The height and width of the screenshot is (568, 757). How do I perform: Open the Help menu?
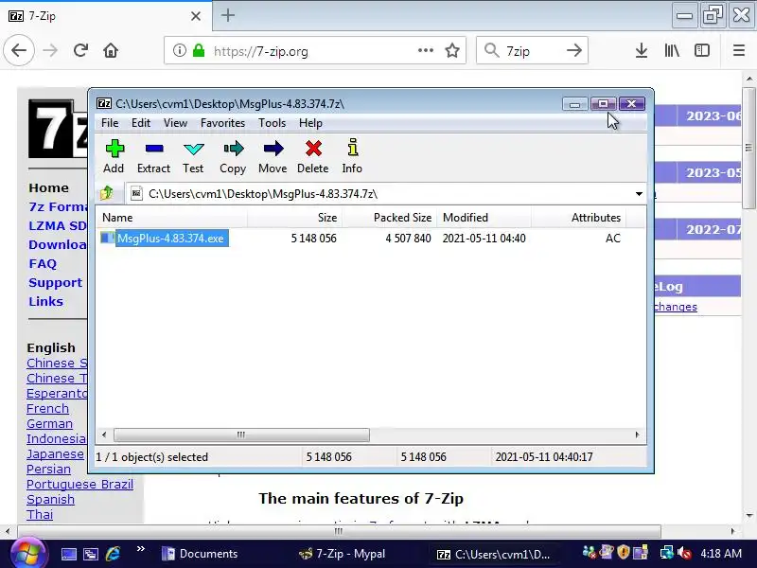tap(310, 123)
